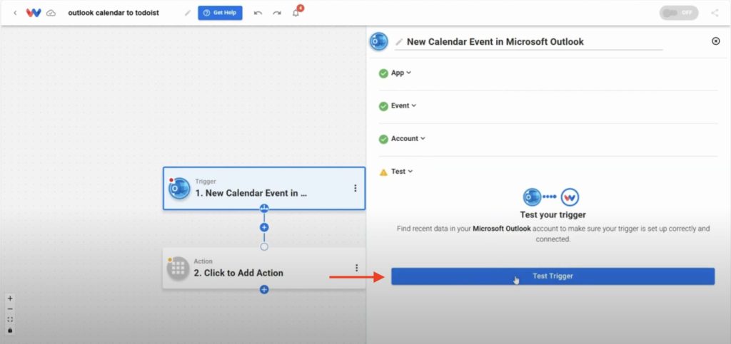Select the Click to Add Action node

coord(264,268)
